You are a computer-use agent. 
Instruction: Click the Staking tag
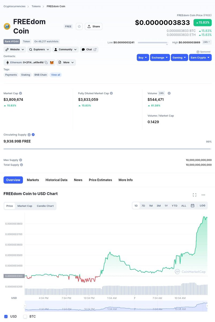coord(26,75)
